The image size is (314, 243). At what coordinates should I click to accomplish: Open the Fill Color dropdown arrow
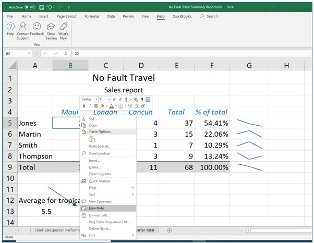pos(107,106)
